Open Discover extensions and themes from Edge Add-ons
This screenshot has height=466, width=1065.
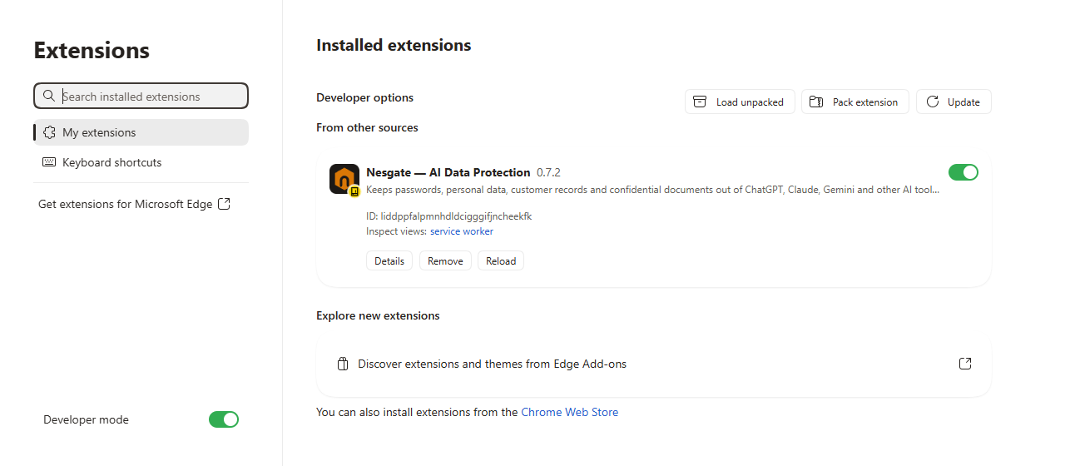[x=654, y=364]
